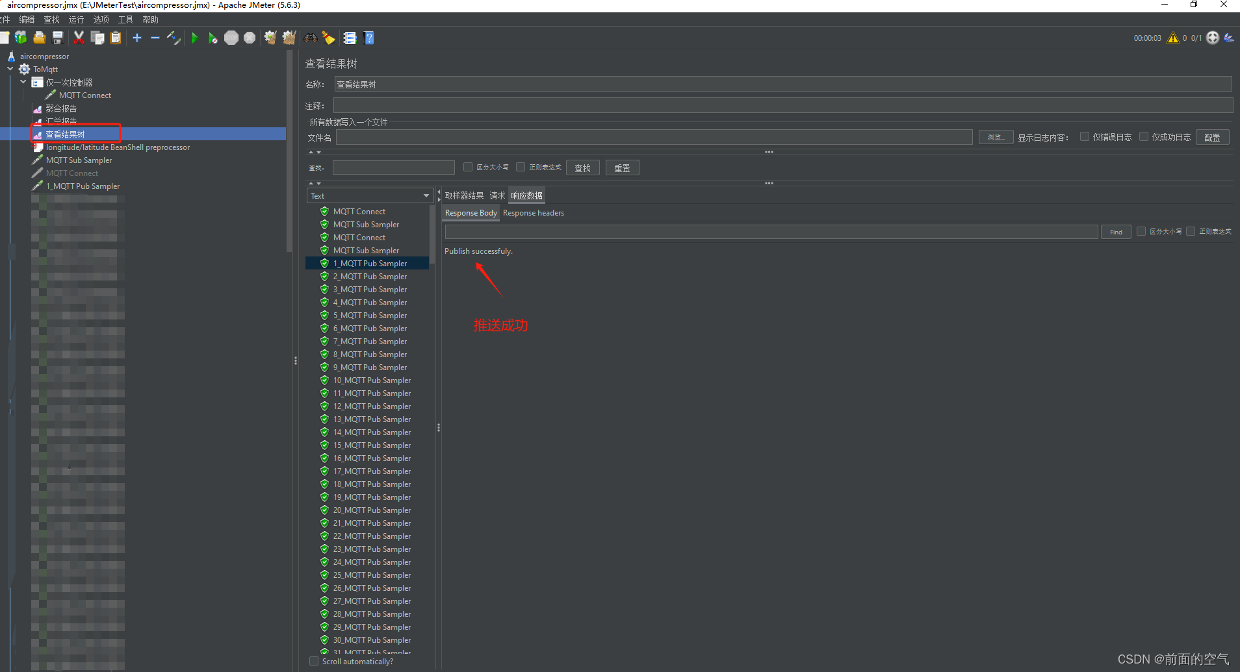Open Search with binoculars icon

pyautogui.click(x=311, y=38)
